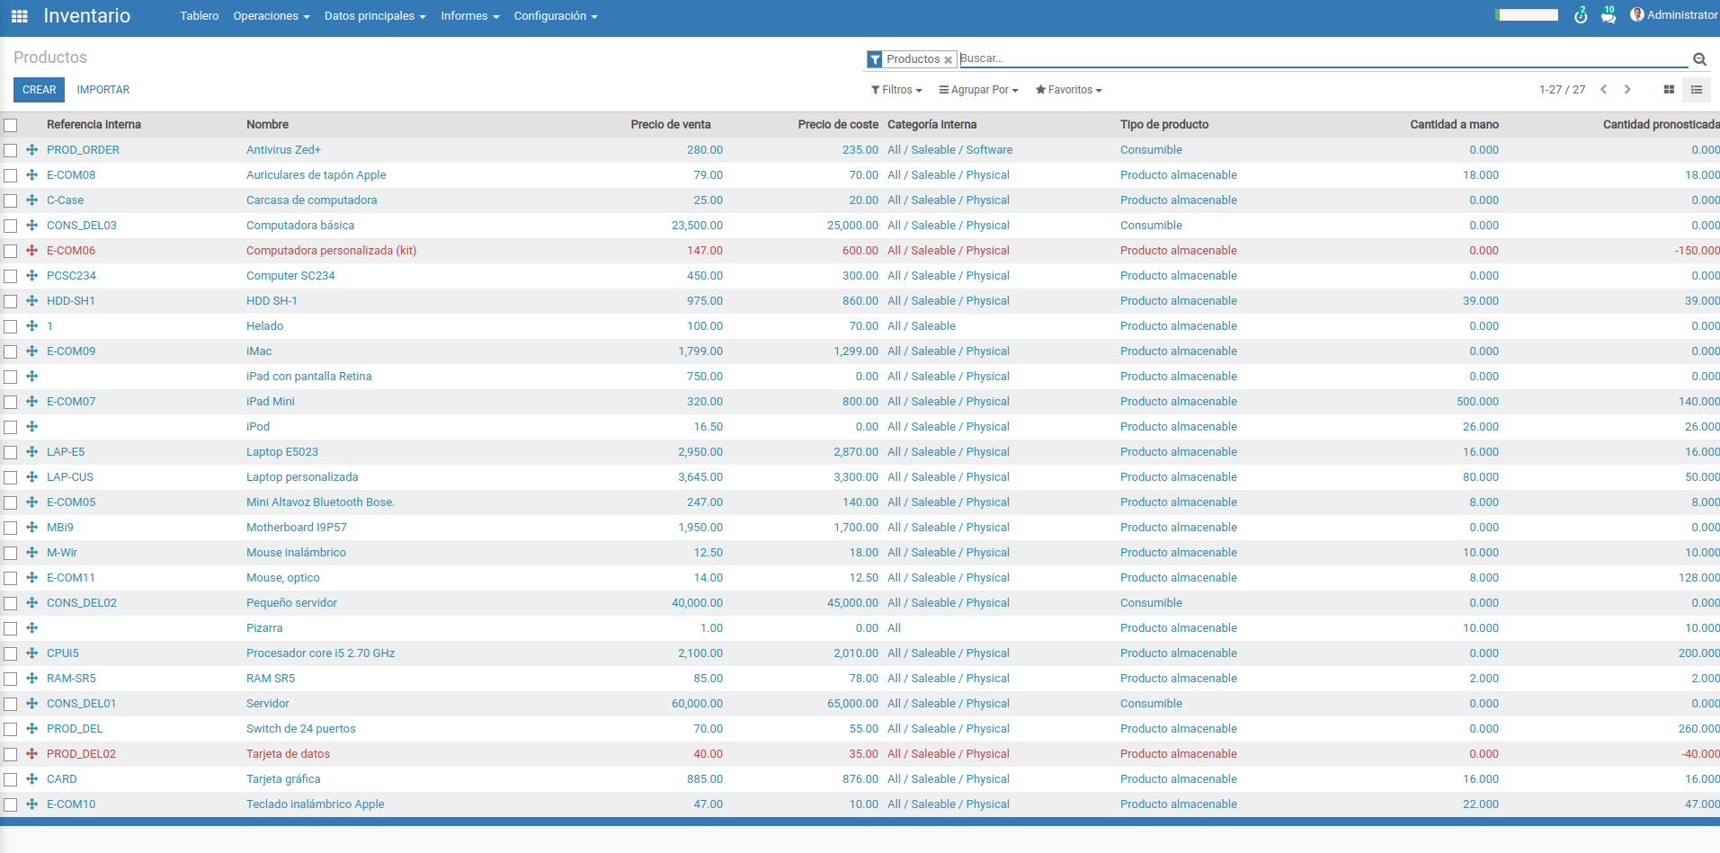Switch to list view

1697,90
